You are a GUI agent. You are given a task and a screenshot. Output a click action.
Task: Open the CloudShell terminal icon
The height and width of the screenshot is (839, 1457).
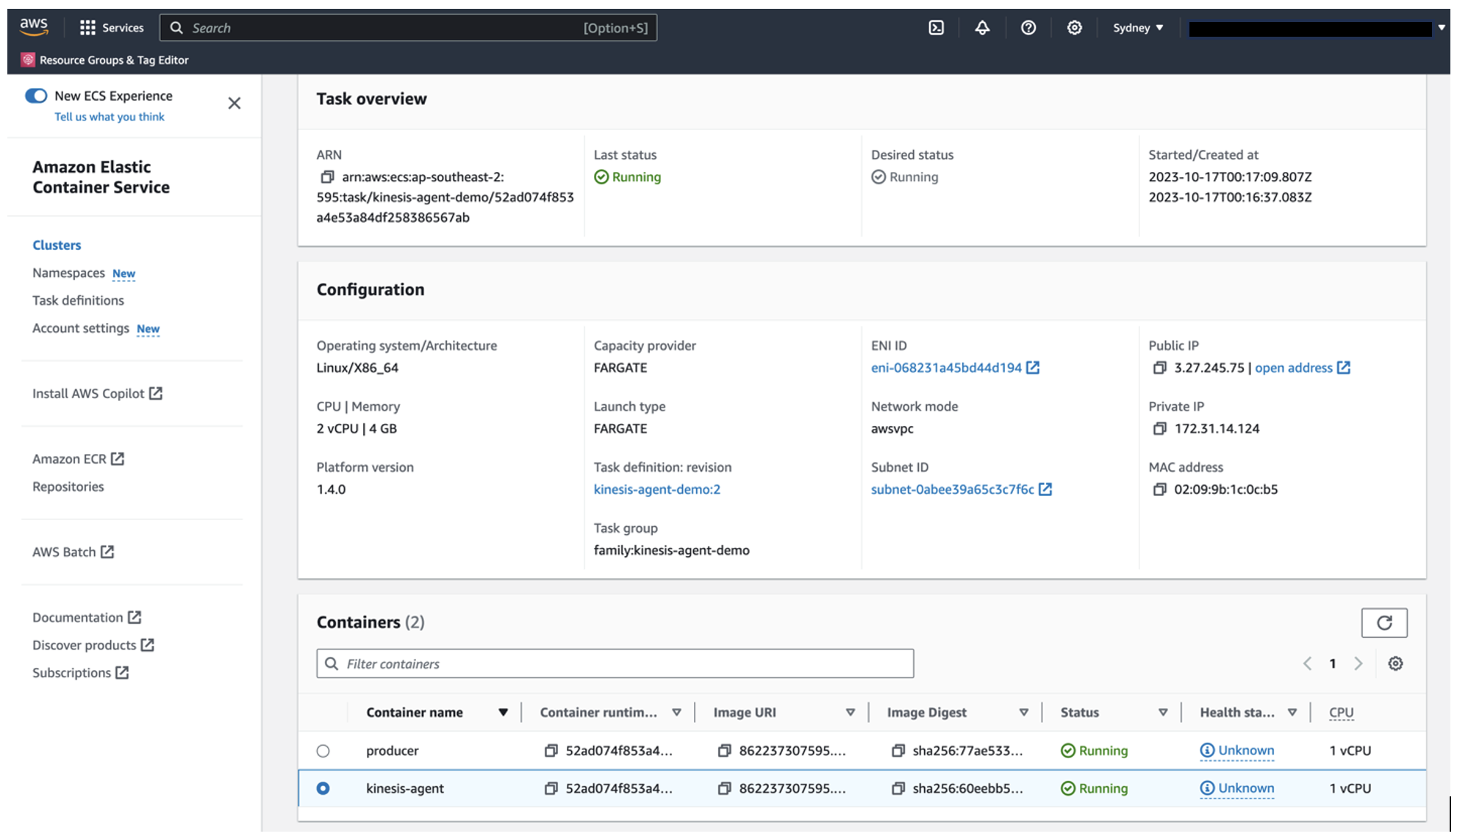pos(936,27)
